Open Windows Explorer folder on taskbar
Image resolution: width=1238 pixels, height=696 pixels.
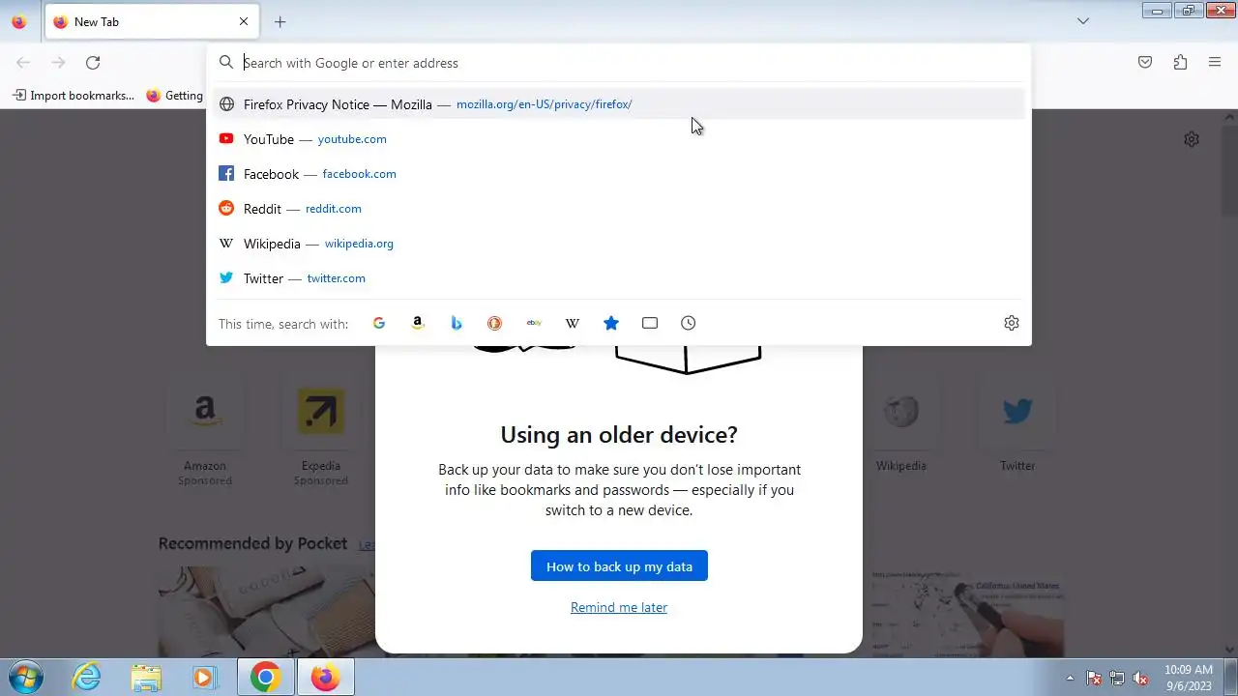(146, 677)
